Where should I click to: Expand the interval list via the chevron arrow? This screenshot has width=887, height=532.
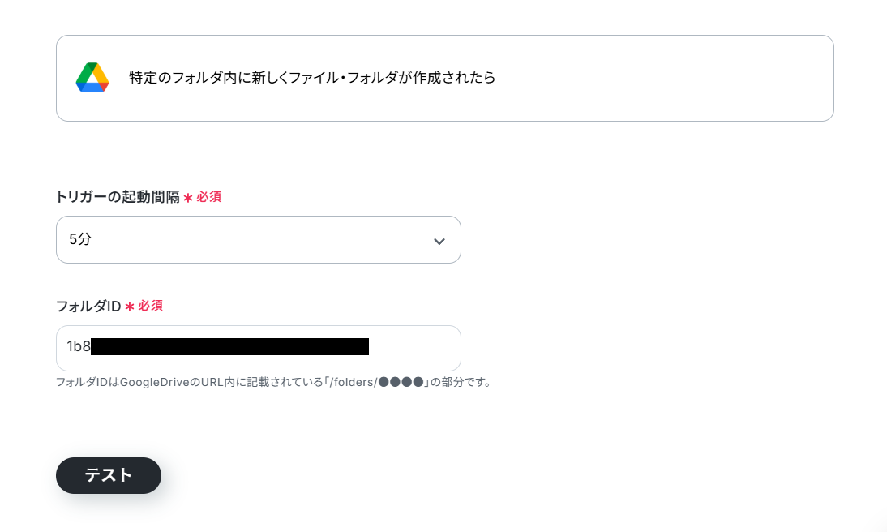[439, 242]
